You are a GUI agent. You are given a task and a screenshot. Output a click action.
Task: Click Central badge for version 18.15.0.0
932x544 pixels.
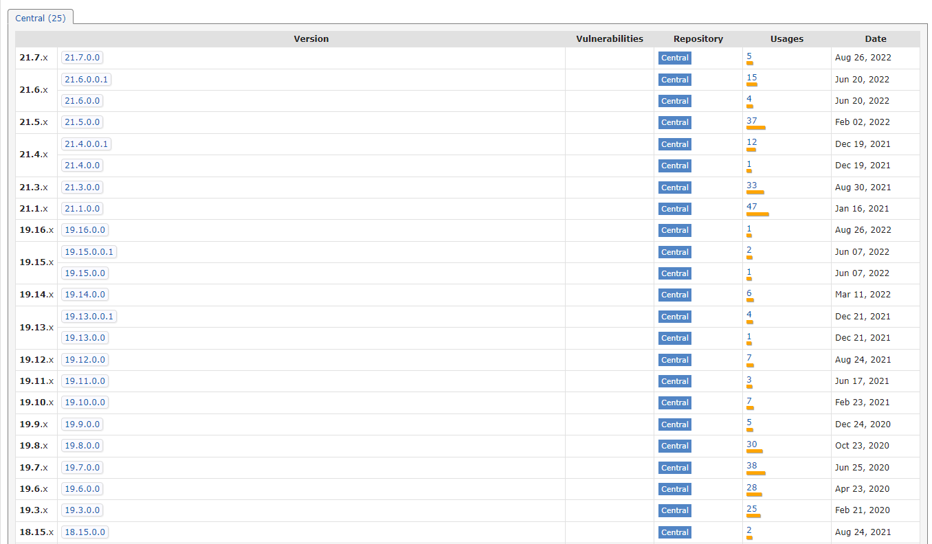pos(675,532)
